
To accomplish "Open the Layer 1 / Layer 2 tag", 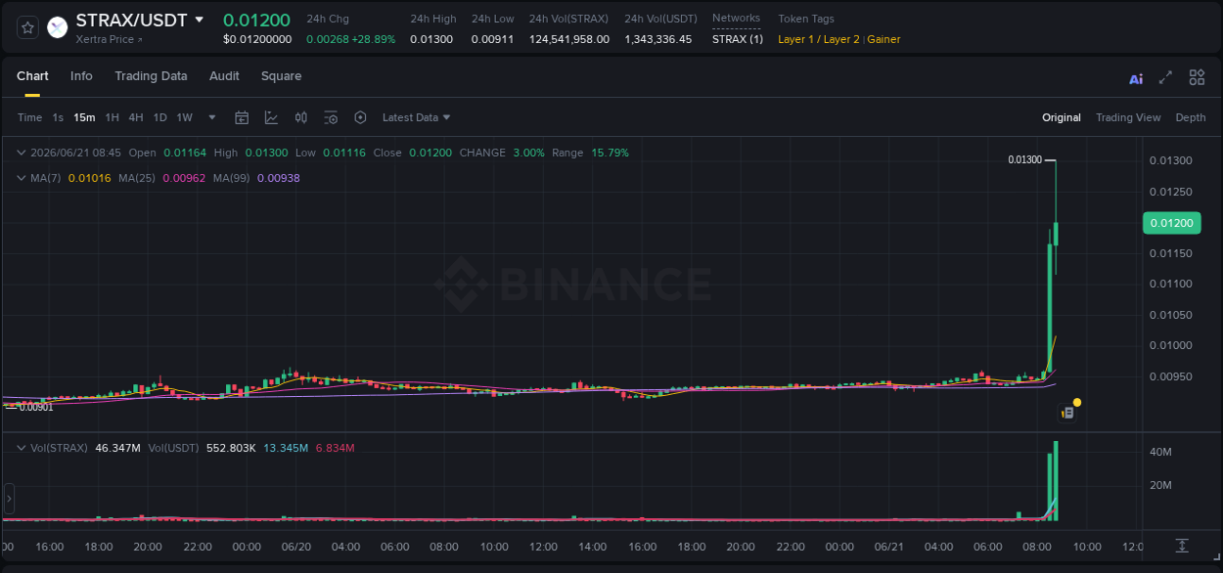I will click(x=819, y=39).
